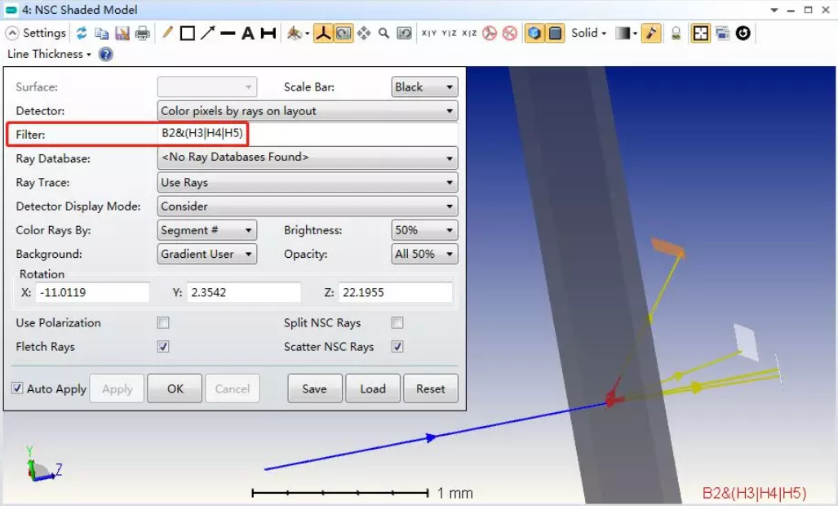The height and width of the screenshot is (506, 838).
Task: Select the pencil annotation tool
Action: coord(167,33)
